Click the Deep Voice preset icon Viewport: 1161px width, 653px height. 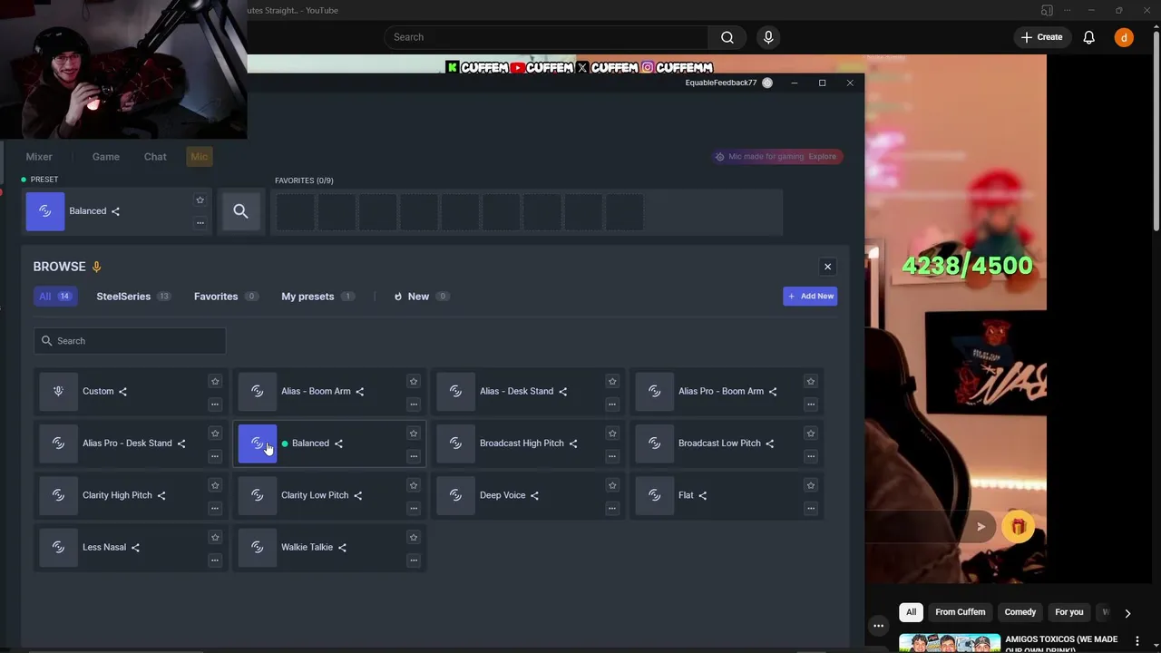point(456,495)
